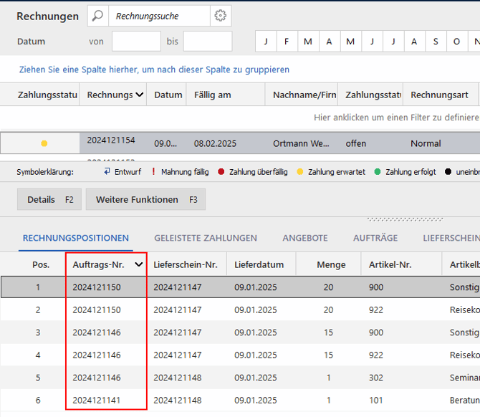The image size is (480, 417).
Task: Sort by Datum column header
Action: (x=166, y=95)
